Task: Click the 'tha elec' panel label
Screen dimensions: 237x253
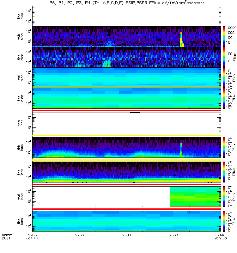Action: (x=20, y=16)
